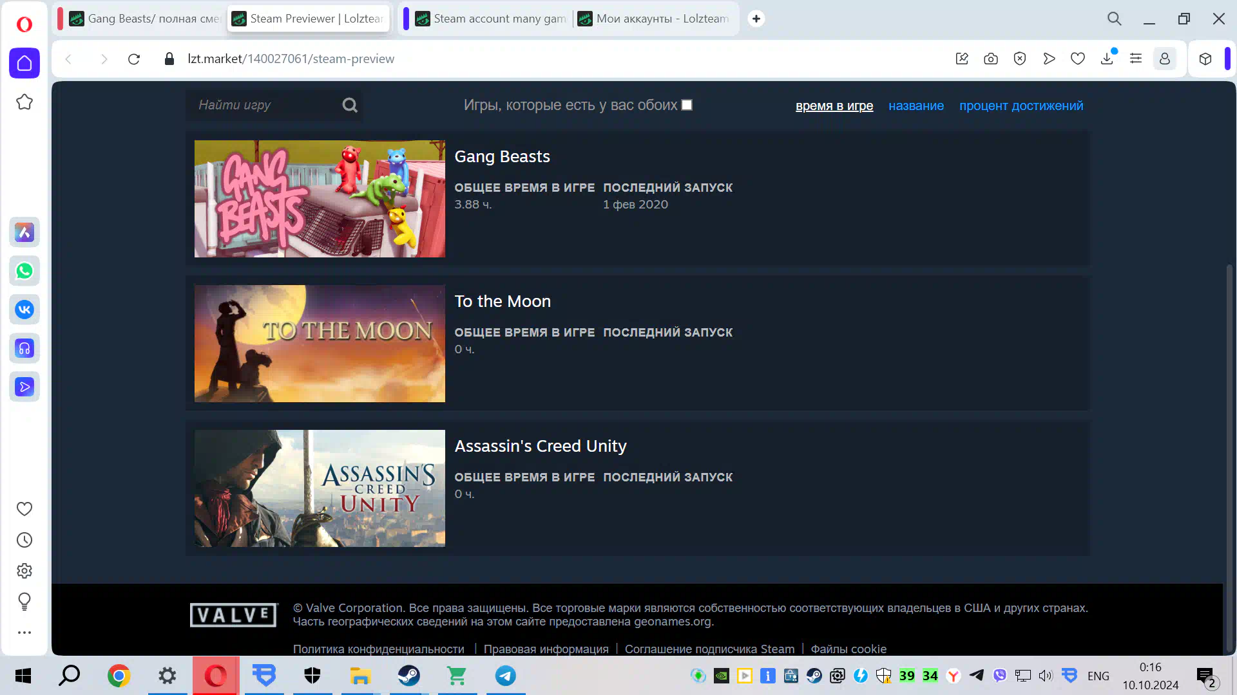Screen dimensions: 1237x695
Task: Open Политика конфиденциальности link
Action: pyautogui.click(x=378, y=649)
